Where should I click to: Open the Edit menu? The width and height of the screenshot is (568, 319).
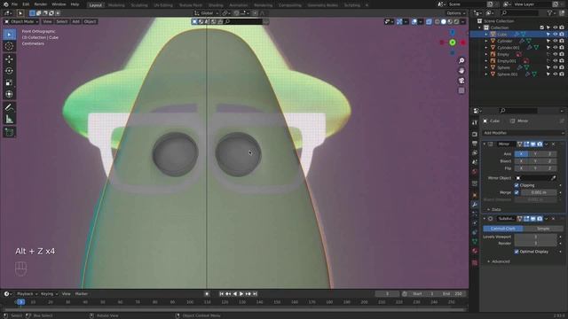coord(26,4)
